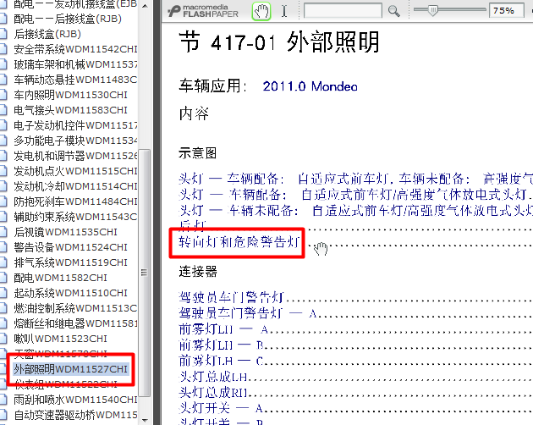Image resolution: width=533 pixels, height=425 pixels.
Task: Select 发动机点火WDM11515CHI entry
Action: 75,171
